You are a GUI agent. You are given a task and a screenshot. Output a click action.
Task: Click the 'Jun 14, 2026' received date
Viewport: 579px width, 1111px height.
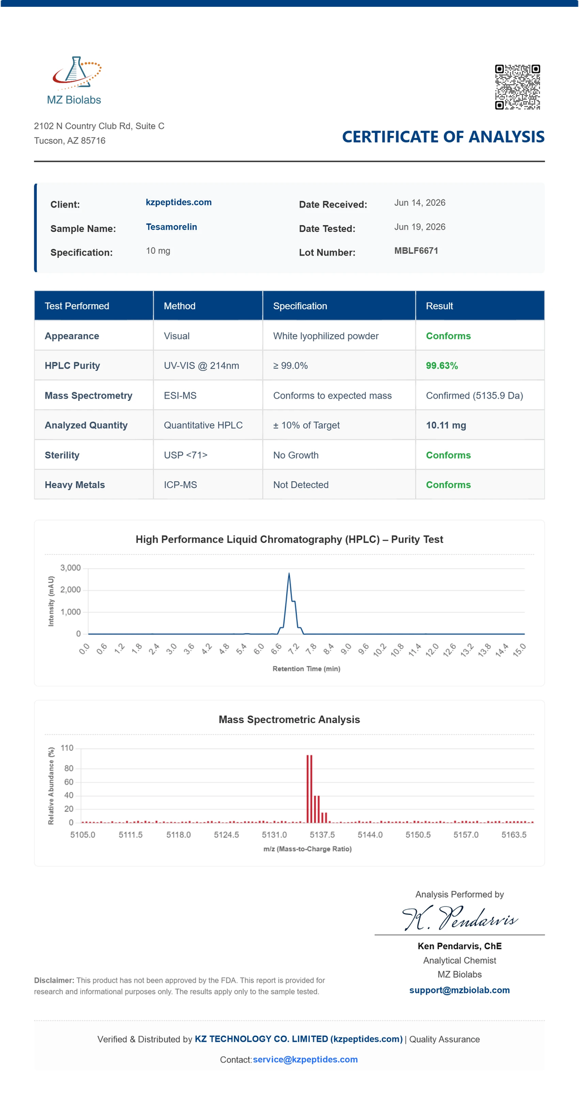tap(420, 202)
